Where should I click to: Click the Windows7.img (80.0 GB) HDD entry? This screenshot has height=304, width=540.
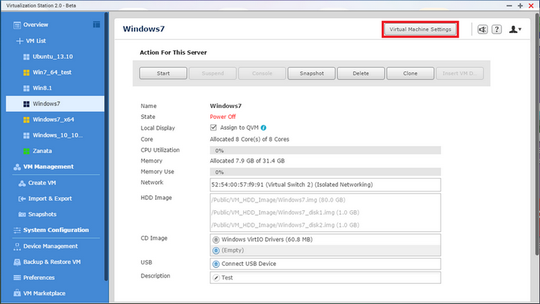pos(279,200)
